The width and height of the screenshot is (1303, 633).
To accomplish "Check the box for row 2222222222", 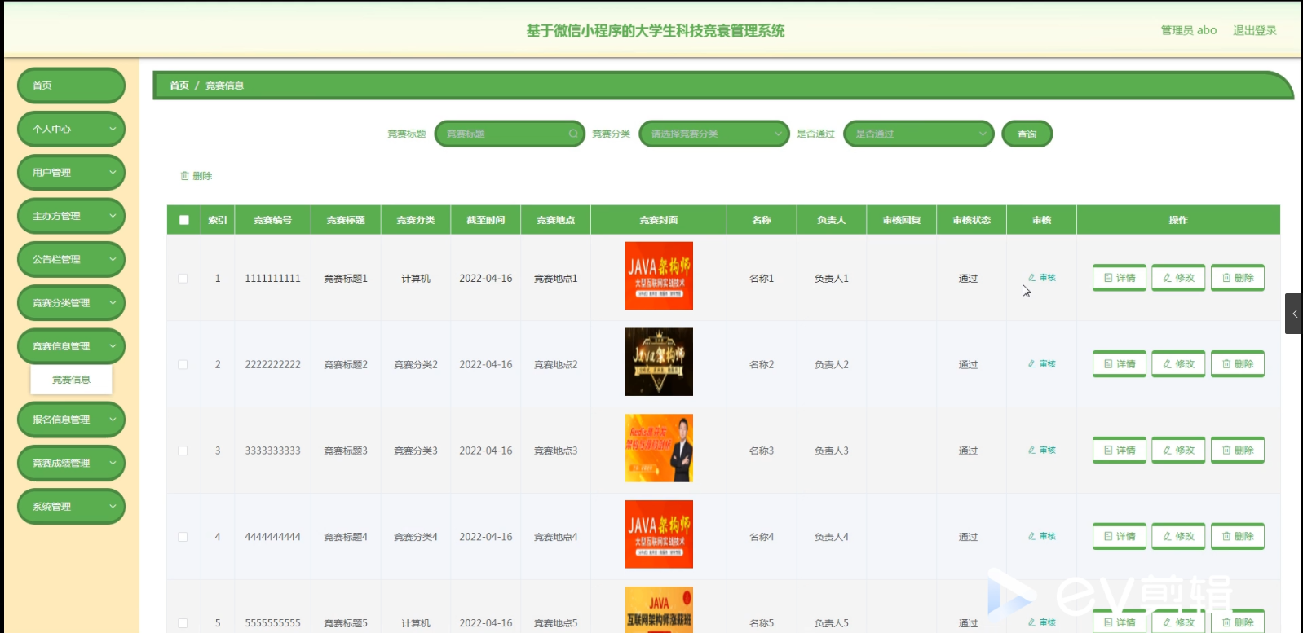I will (x=183, y=365).
